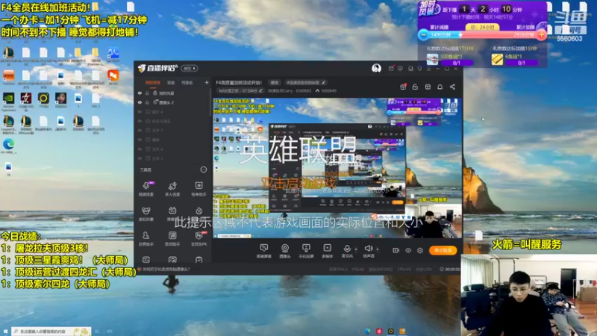Viewport: 597px width, 336px height.
Task: Select the 摄像头 2 source row
Action: pyautogui.click(x=172, y=102)
